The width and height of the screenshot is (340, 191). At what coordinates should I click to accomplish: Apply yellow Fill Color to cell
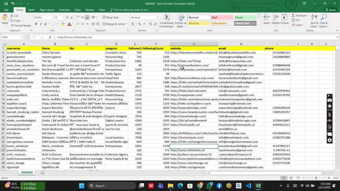pos(63,24)
